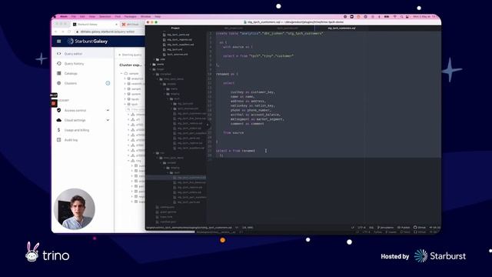Open the Find menu
This screenshot has height=277, width=492.
pos(118,16)
